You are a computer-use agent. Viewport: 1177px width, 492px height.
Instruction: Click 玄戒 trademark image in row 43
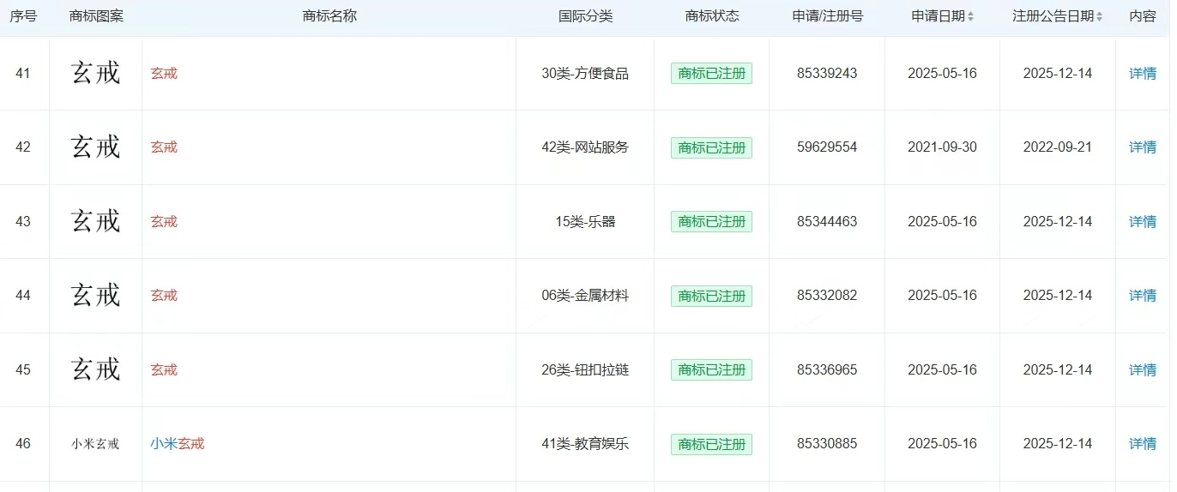point(95,221)
